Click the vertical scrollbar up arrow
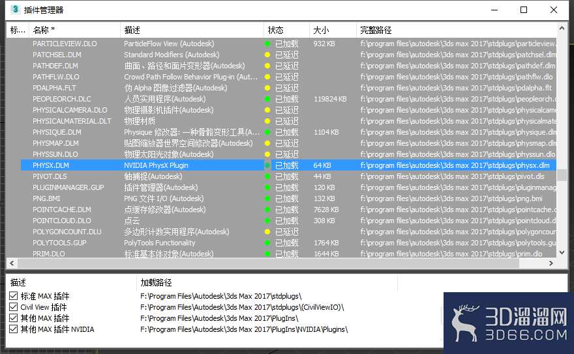Viewport: 574px width, 354px height. [x=562, y=28]
